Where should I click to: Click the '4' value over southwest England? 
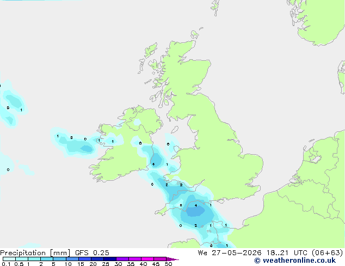tap(196, 206)
